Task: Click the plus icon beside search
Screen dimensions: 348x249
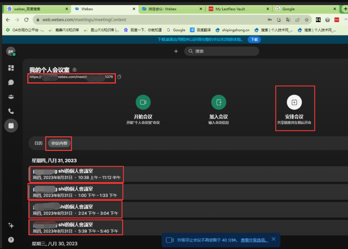Action: pos(176,51)
